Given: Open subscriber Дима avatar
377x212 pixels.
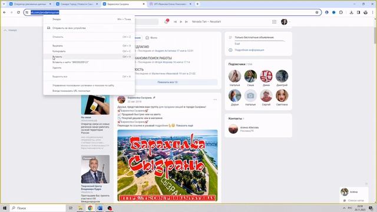Looking at the screenshot, I should click(266, 76).
